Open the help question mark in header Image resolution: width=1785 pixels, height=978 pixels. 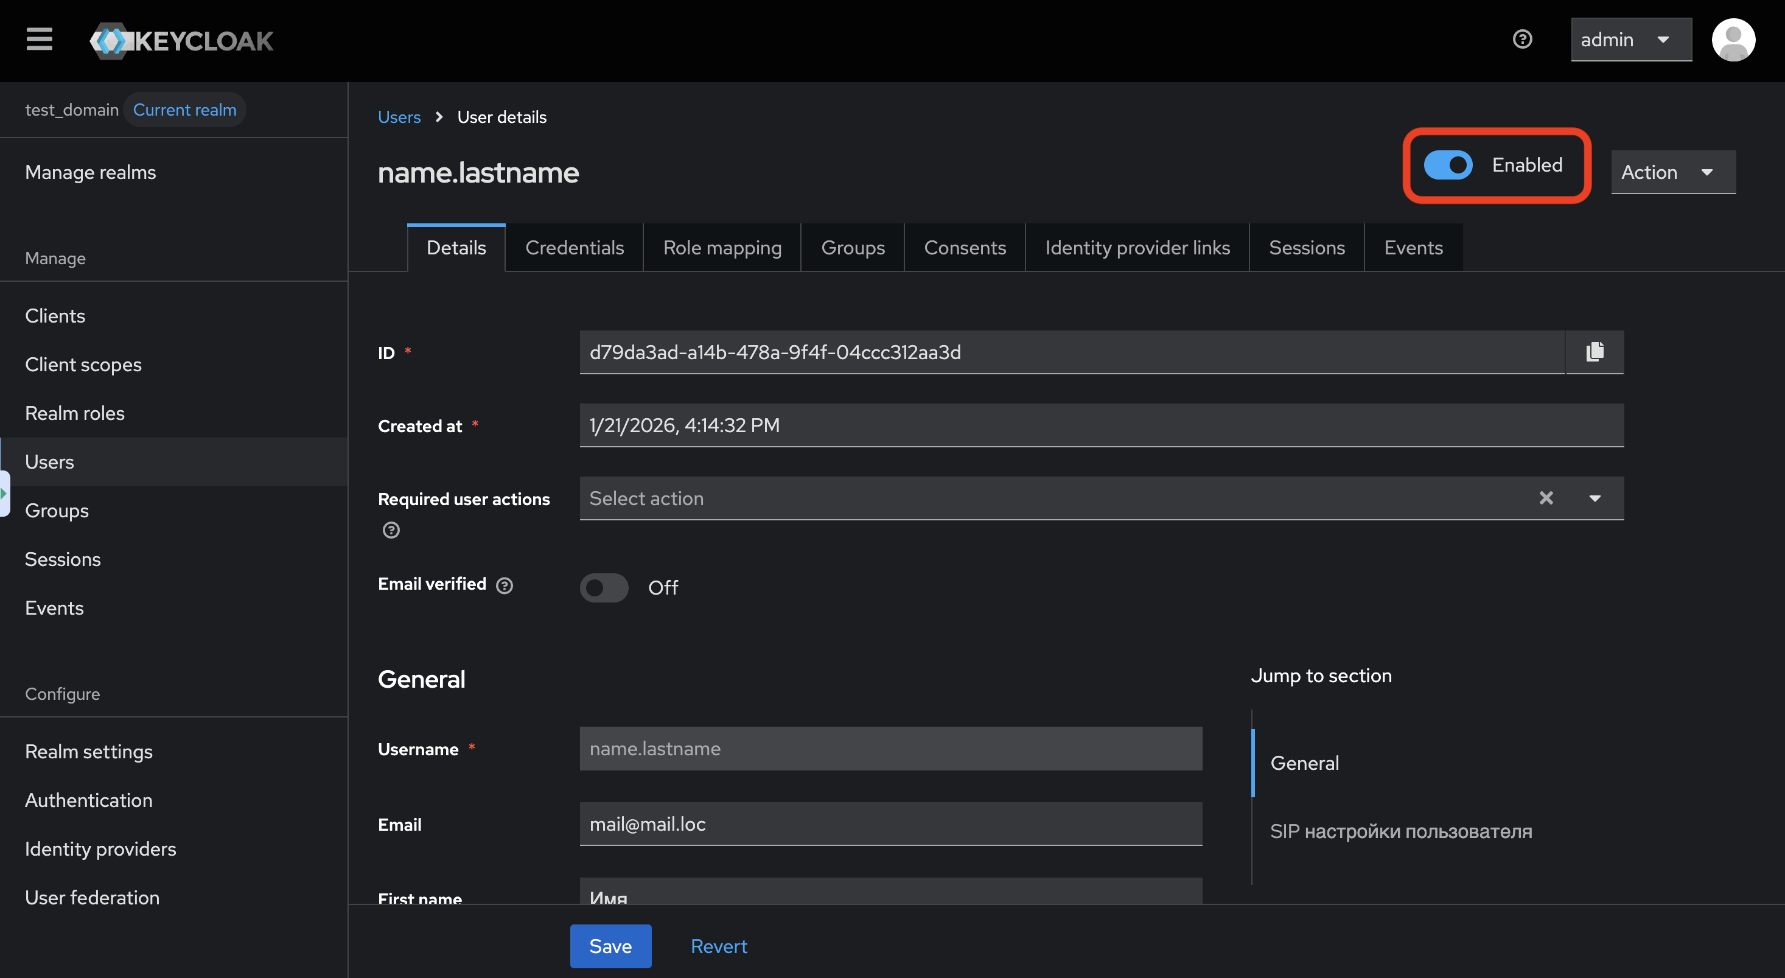(1521, 40)
